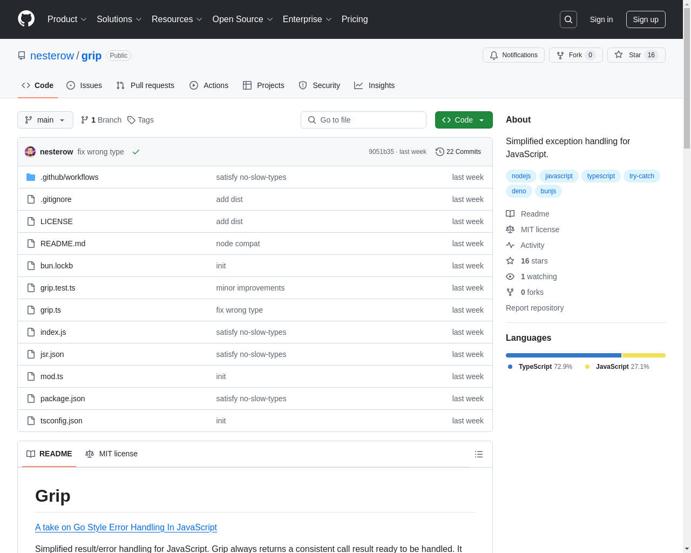Viewport: 691px width, 553px height.
Task: Expand the Resources menu
Action: [x=177, y=19]
